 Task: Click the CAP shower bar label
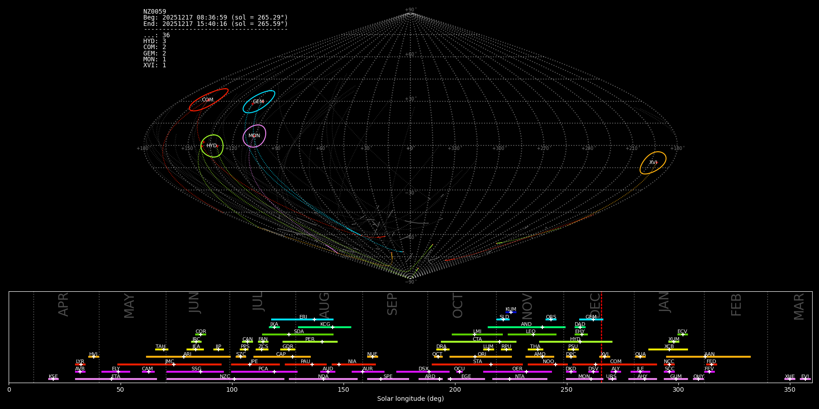[x=281, y=354]
